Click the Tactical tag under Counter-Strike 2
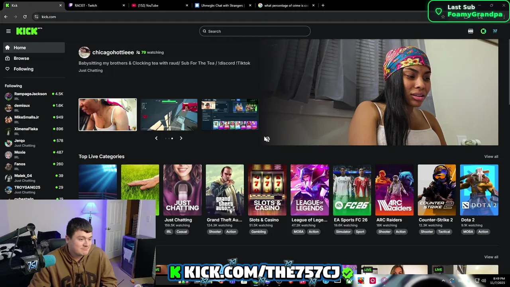This screenshot has height=287, width=510. [444, 232]
